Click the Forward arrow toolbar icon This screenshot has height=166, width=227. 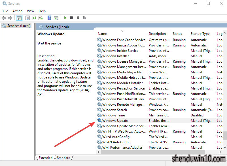10,18
